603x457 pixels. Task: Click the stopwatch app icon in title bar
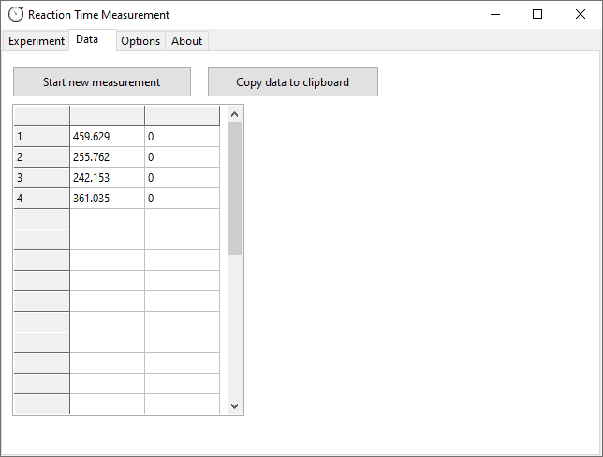pos(16,15)
